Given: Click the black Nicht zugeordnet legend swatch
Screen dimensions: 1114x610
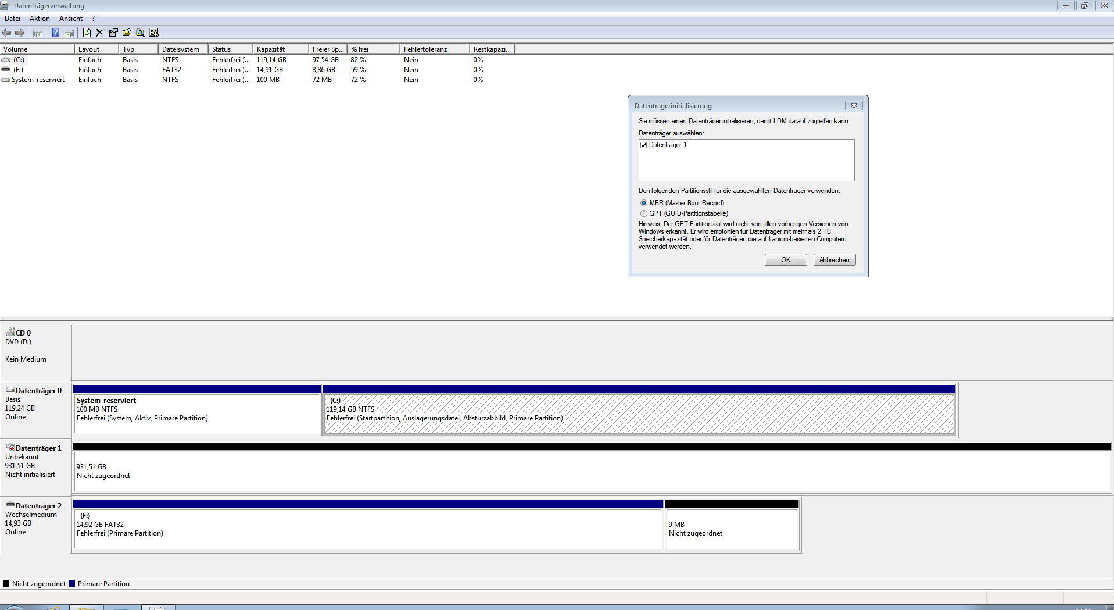Looking at the screenshot, I should (x=6, y=584).
